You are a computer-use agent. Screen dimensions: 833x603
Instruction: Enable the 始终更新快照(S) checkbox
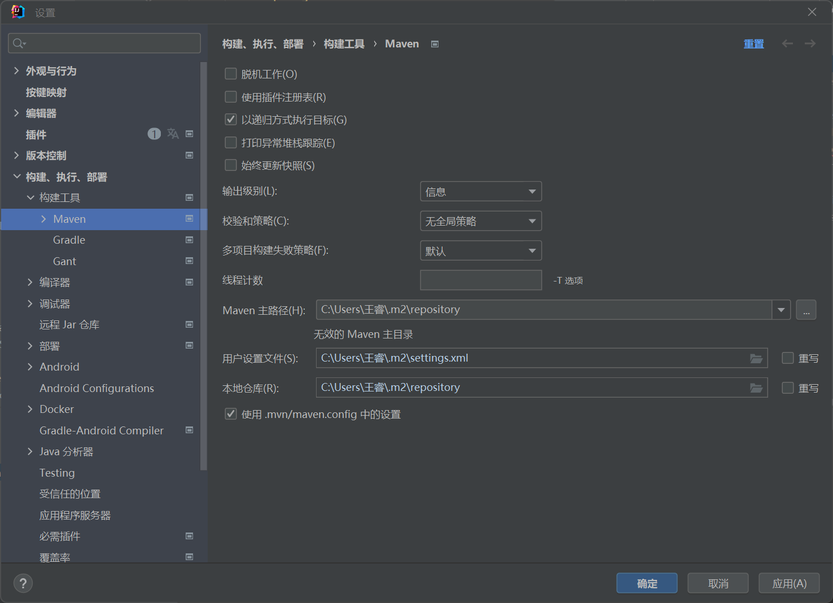click(x=231, y=165)
